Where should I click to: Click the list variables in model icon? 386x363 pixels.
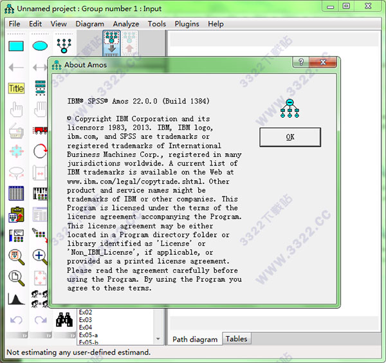tap(40, 88)
